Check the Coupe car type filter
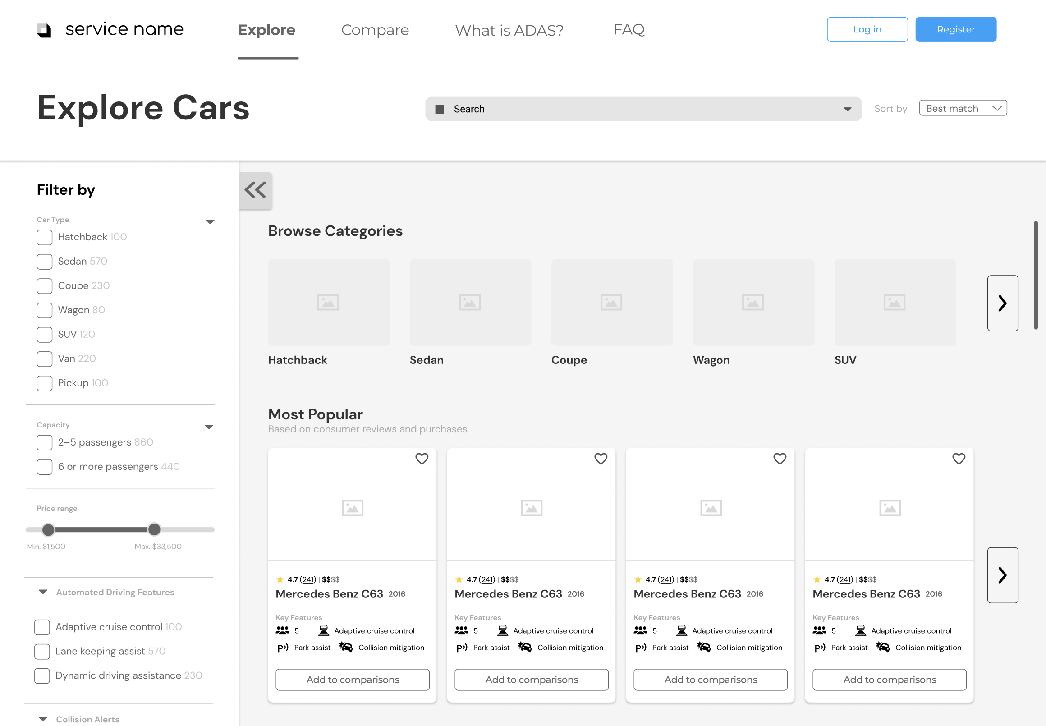Viewport: 1046px width, 726px height. tap(45, 286)
